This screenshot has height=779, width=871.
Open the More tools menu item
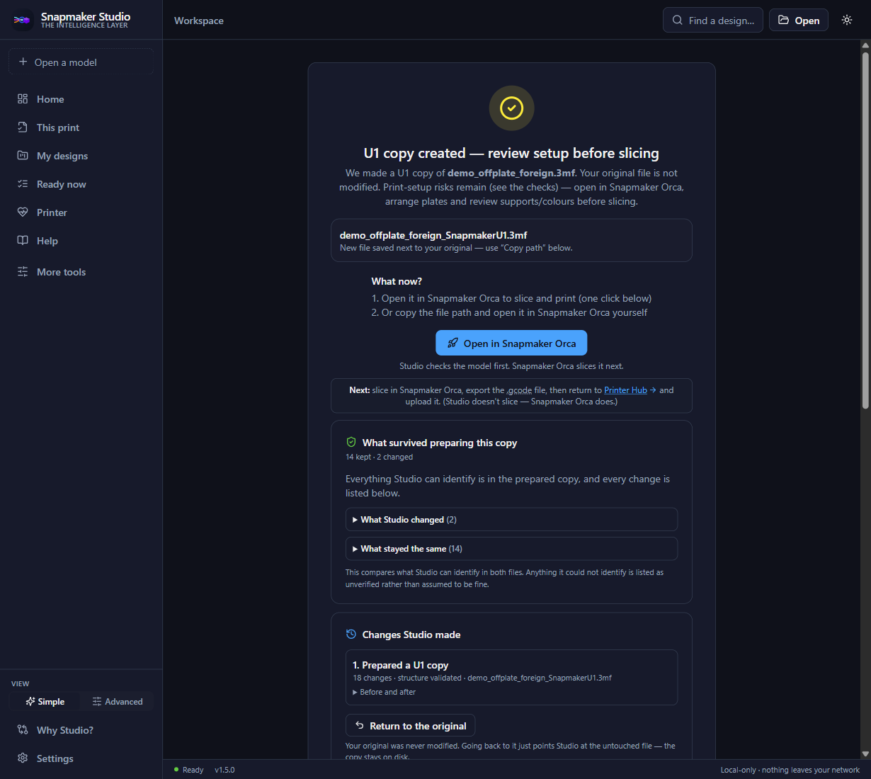pos(81,272)
